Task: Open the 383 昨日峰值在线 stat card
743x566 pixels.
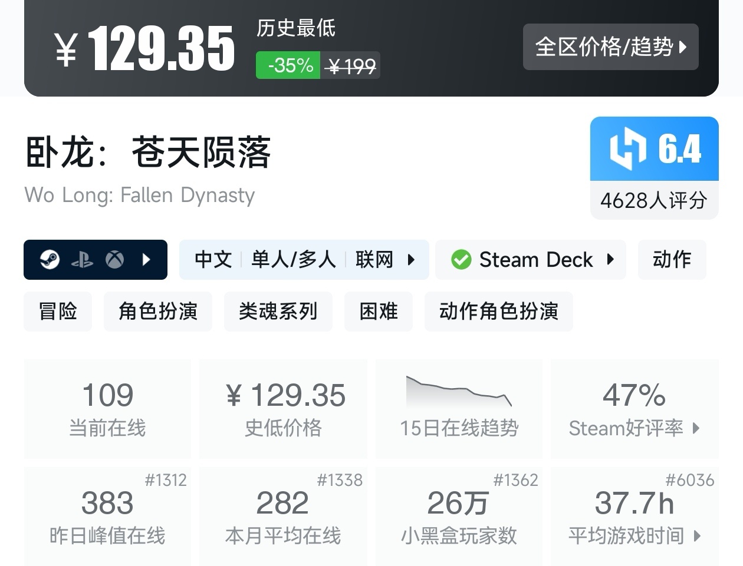Action: 107,516
